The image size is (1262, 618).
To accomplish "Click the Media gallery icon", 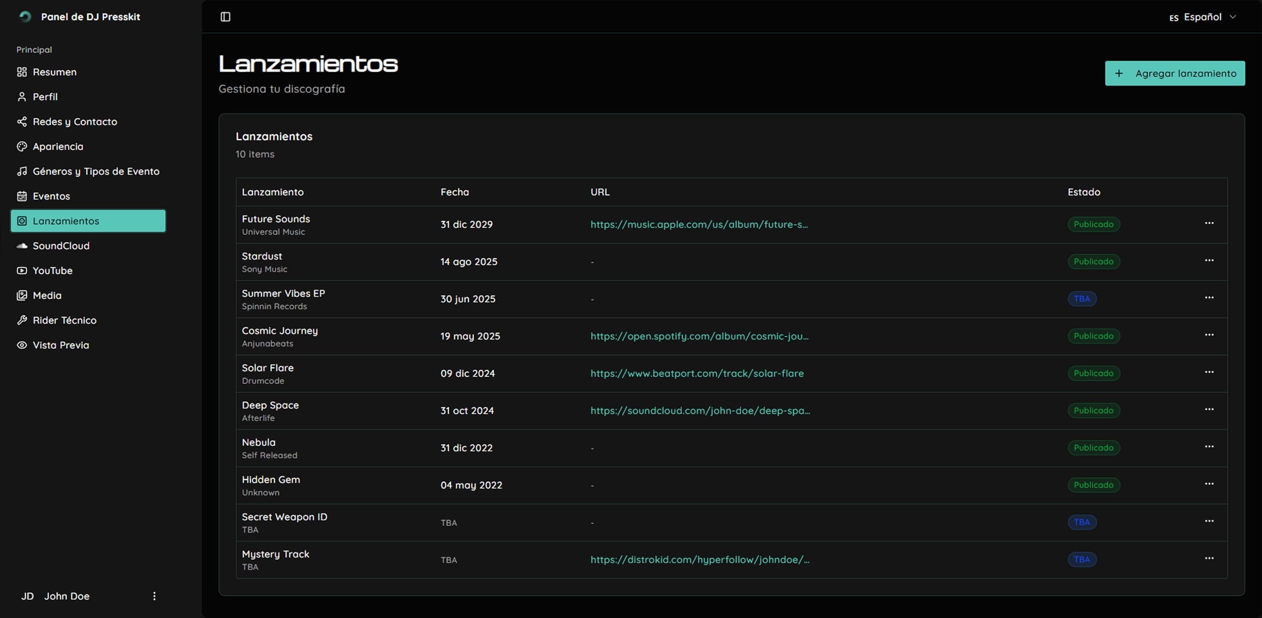I will point(21,295).
